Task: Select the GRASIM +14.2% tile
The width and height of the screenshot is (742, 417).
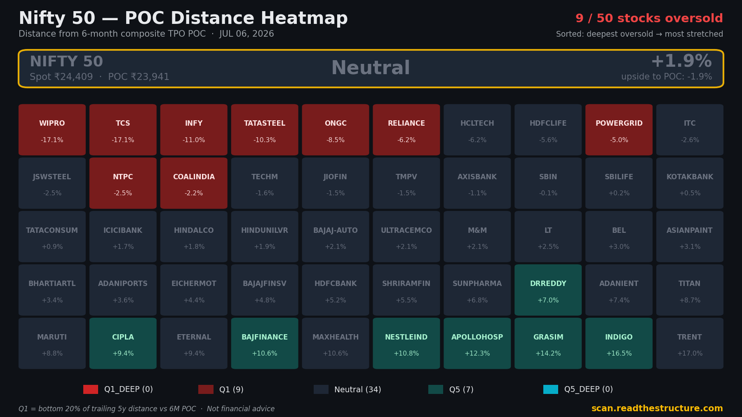Action: (x=548, y=343)
